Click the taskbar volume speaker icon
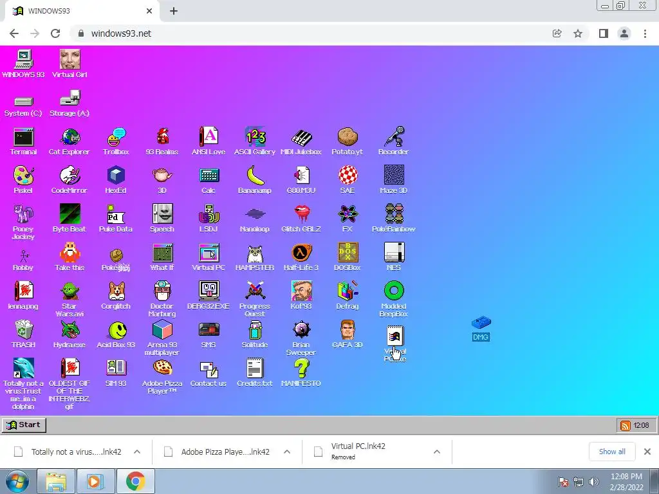The image size is (659, 494). point(594,482)
